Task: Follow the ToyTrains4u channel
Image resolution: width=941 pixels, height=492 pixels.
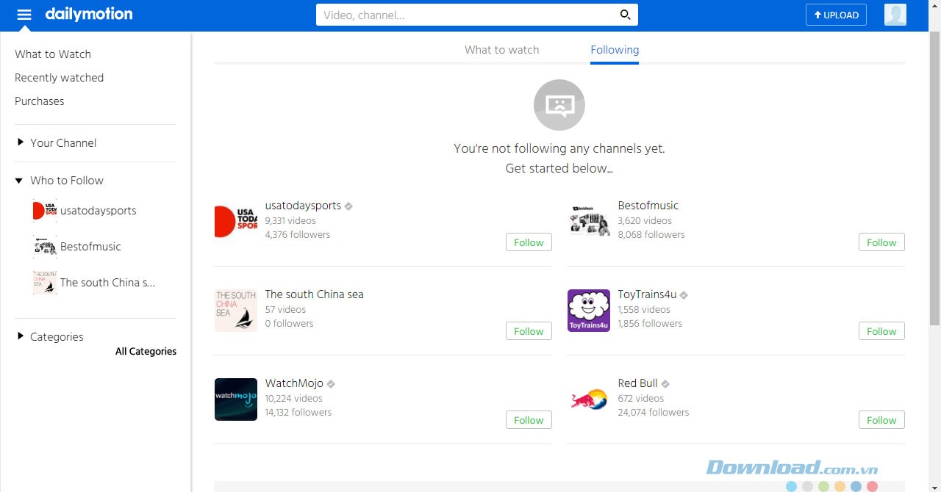Action: tap(881, 331)
